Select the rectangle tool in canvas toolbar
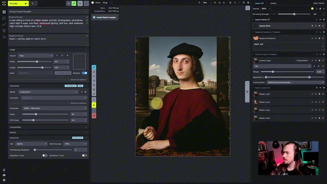This screenshot has height=184, width=327. click(x=94, y=76)
